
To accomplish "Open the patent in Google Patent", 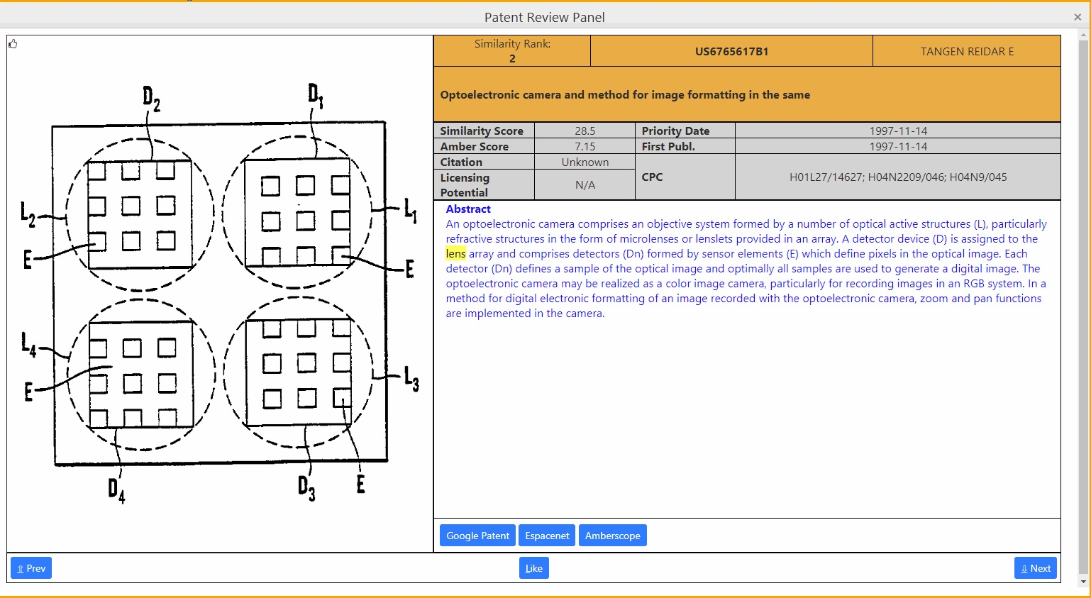I will click(477, 536).
